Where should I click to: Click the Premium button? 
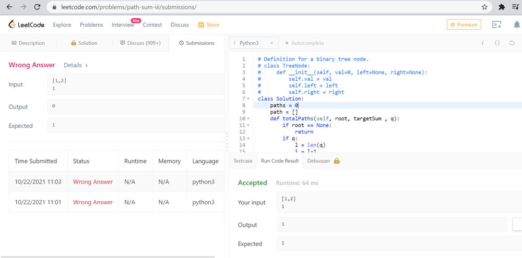point(464,24)
